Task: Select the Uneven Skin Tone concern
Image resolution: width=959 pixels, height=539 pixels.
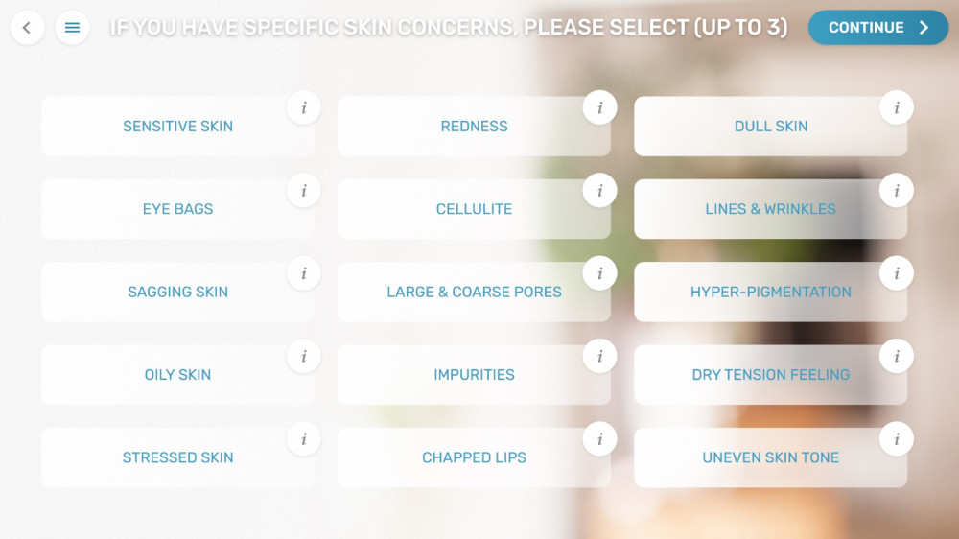Action: pyautogui.click(x=770, y=458)
